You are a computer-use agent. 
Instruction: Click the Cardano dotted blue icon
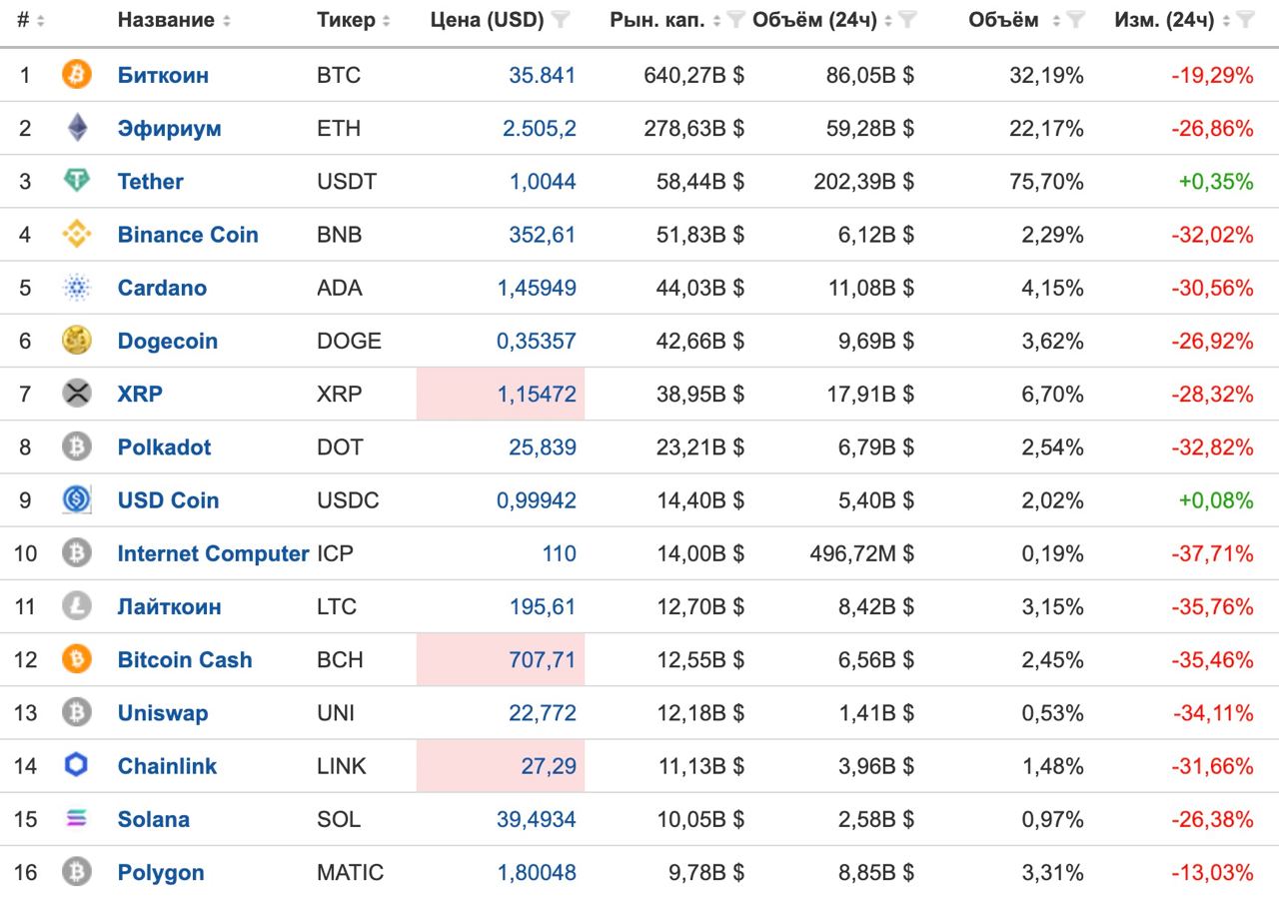coord(76,288)
